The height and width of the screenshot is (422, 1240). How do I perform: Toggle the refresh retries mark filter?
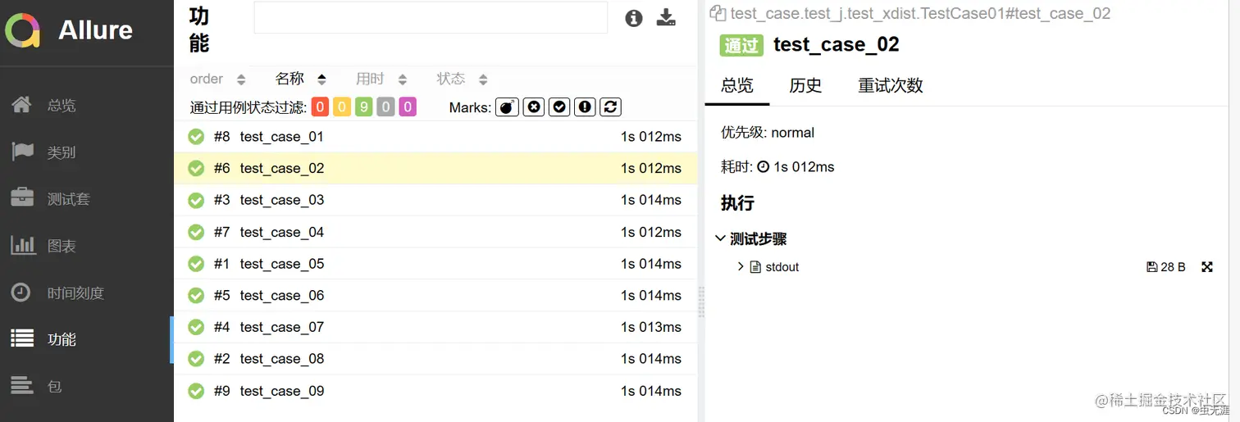(x=610, y=107)
